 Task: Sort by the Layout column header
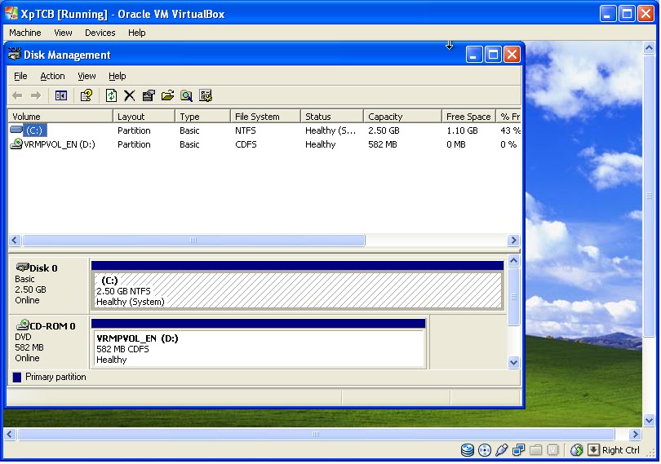pyautogui.click(x=144, y=117)
